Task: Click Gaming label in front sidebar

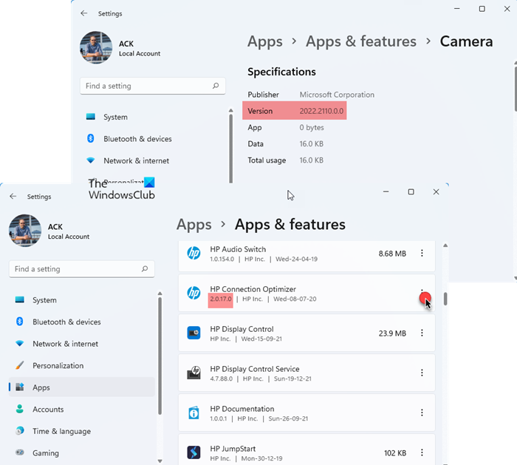Action: [x=46, y=452]
